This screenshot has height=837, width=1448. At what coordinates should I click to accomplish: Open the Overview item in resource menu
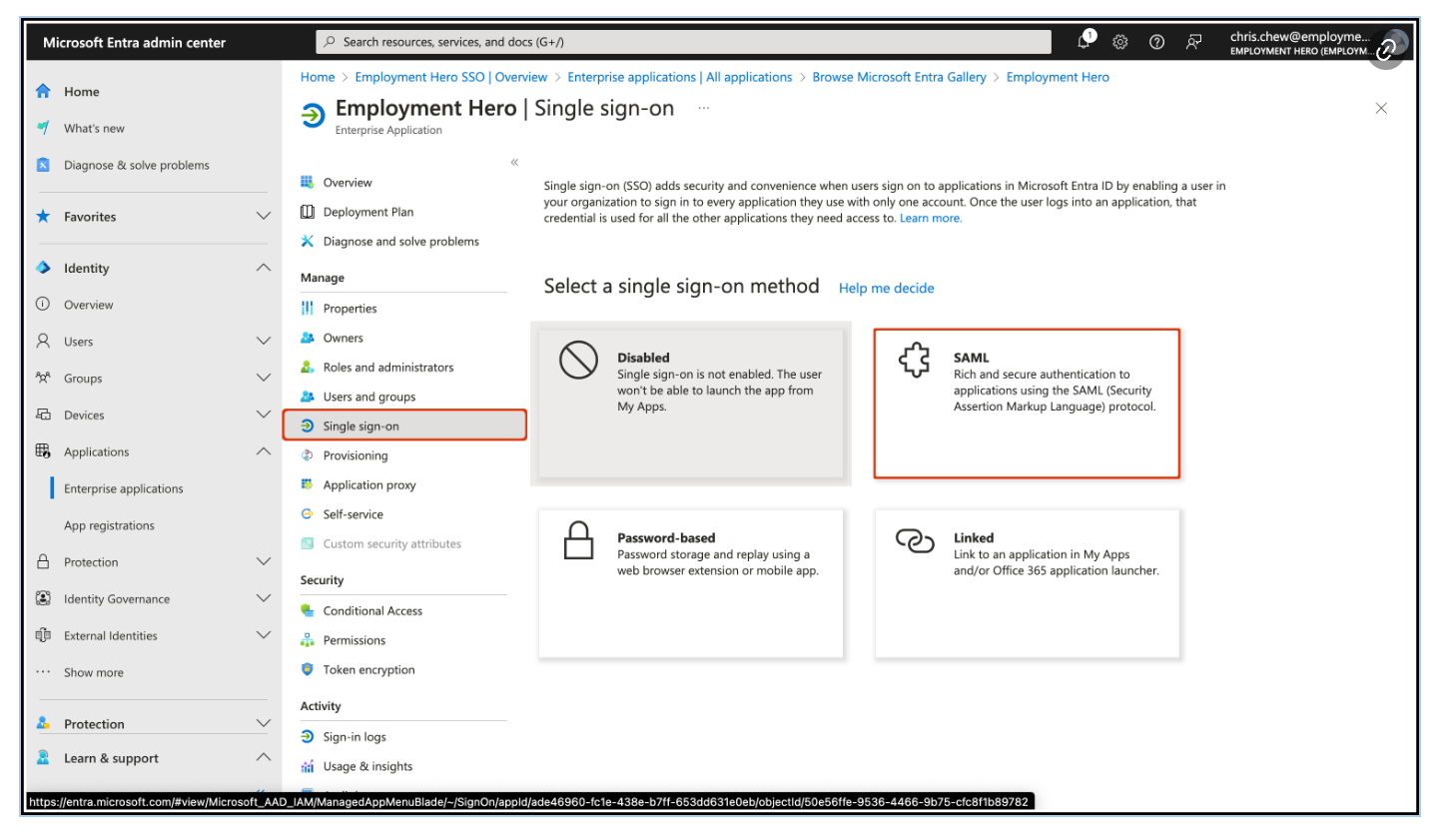tap(348, 183)
